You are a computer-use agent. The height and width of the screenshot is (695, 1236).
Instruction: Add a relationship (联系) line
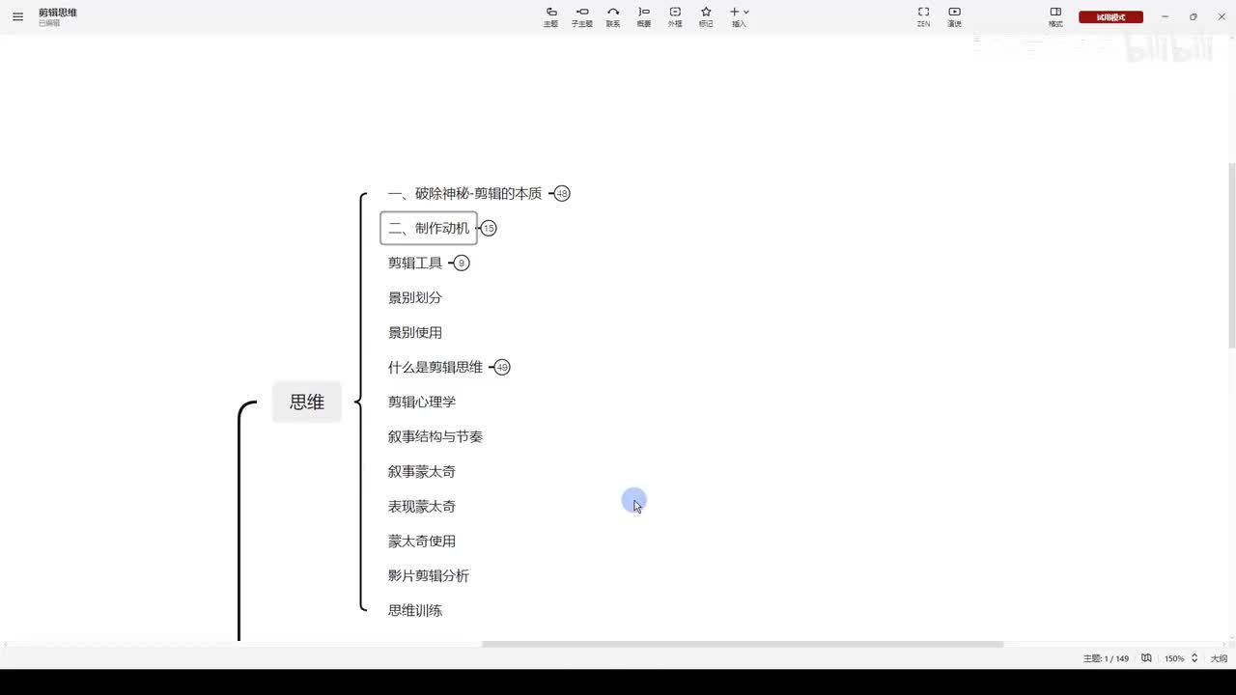tap(613, 16)
